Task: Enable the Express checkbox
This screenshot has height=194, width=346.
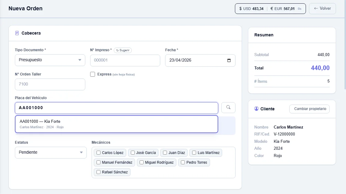Action: pyautogui.click(x=93, y=74)
